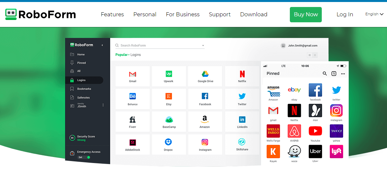The width and height of the screenshot is (387, 172).
Task: Click the RoboForm logo in the header
Action: pos(41,15)
